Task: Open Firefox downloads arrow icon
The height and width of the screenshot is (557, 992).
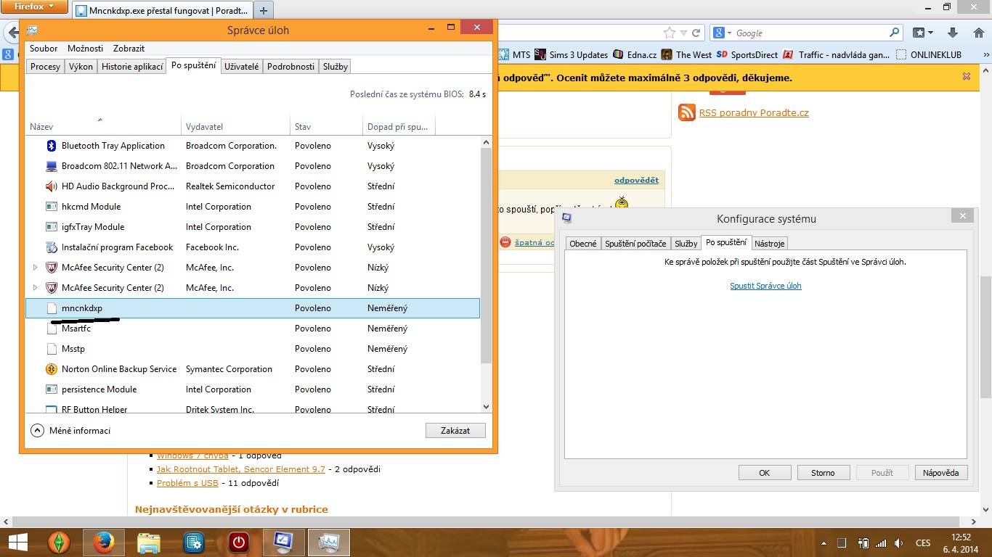Action: pos(953,33)
